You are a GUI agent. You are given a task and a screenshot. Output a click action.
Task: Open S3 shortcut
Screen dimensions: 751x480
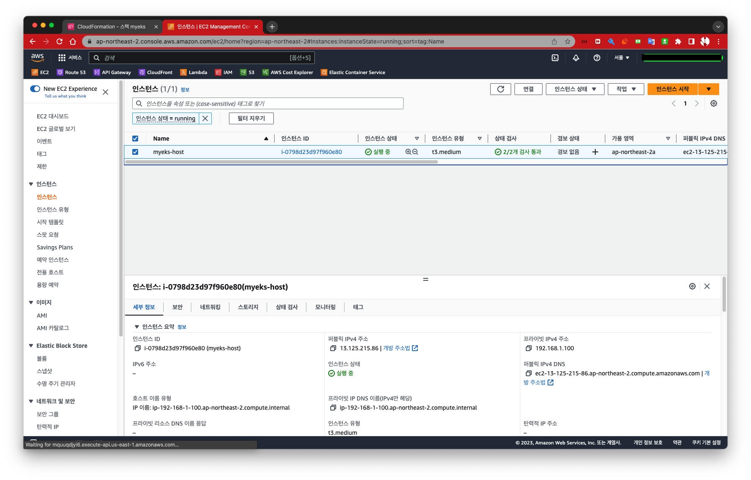[x=247, y=72]
